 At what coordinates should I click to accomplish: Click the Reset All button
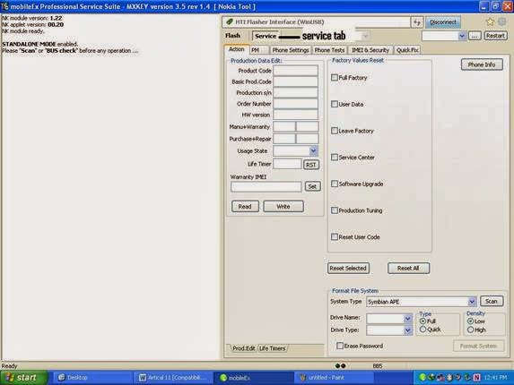click(408, 269)
